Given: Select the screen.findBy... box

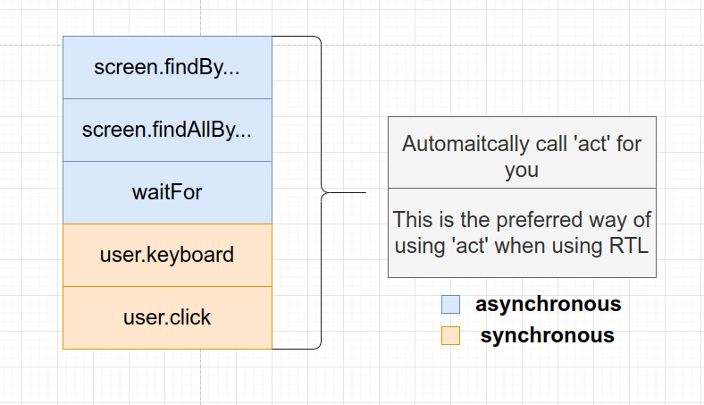Looking at the screenshot, I should pyautogui.click(x=167, y=67).
